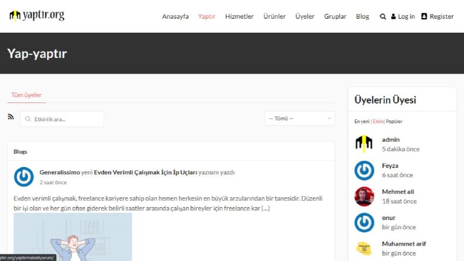Open post Evden Verimli Çalışmak İçin İp Uçları
464x261 pixels.
[x=145, y=172]
